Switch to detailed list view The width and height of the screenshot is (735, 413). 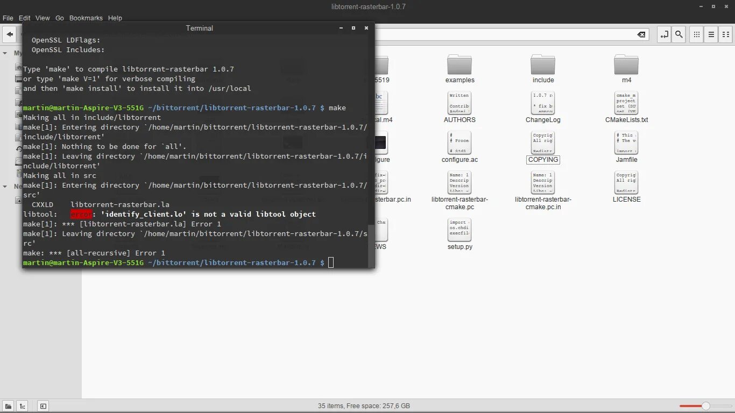point(711,34)
